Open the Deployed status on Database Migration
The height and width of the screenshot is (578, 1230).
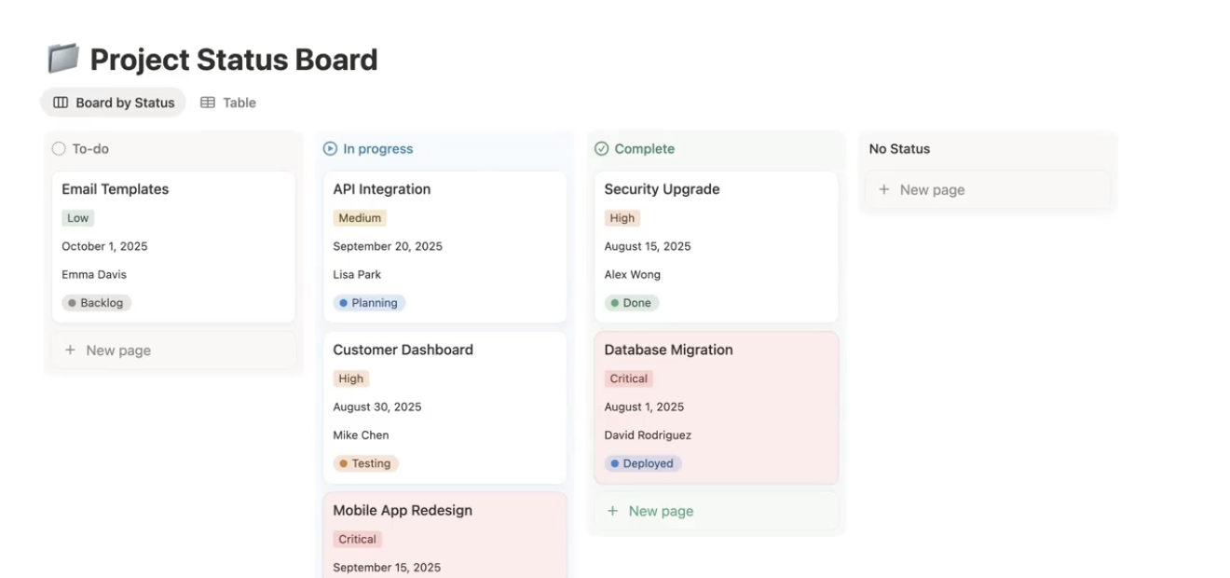(x=642, y=463)
